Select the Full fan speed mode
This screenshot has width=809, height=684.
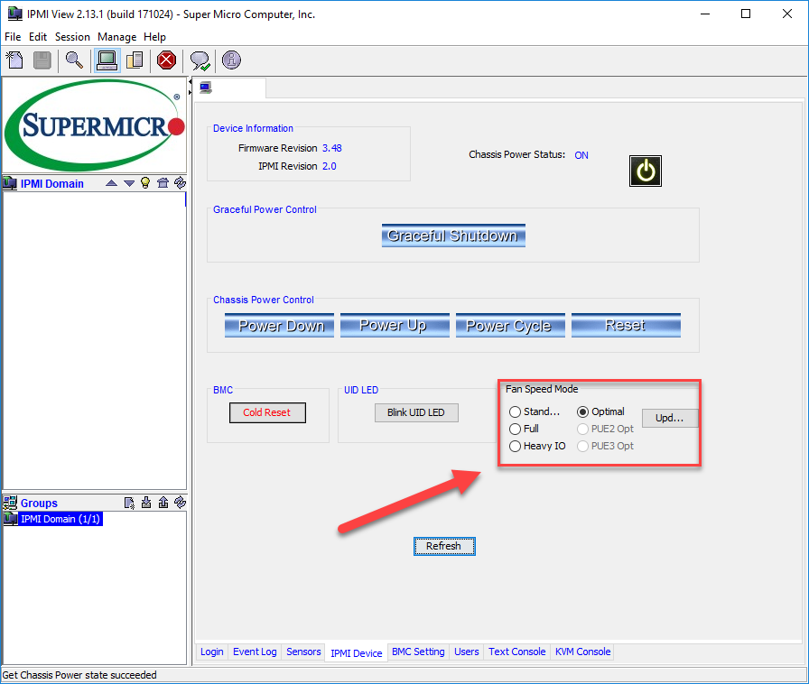[516, 429]
